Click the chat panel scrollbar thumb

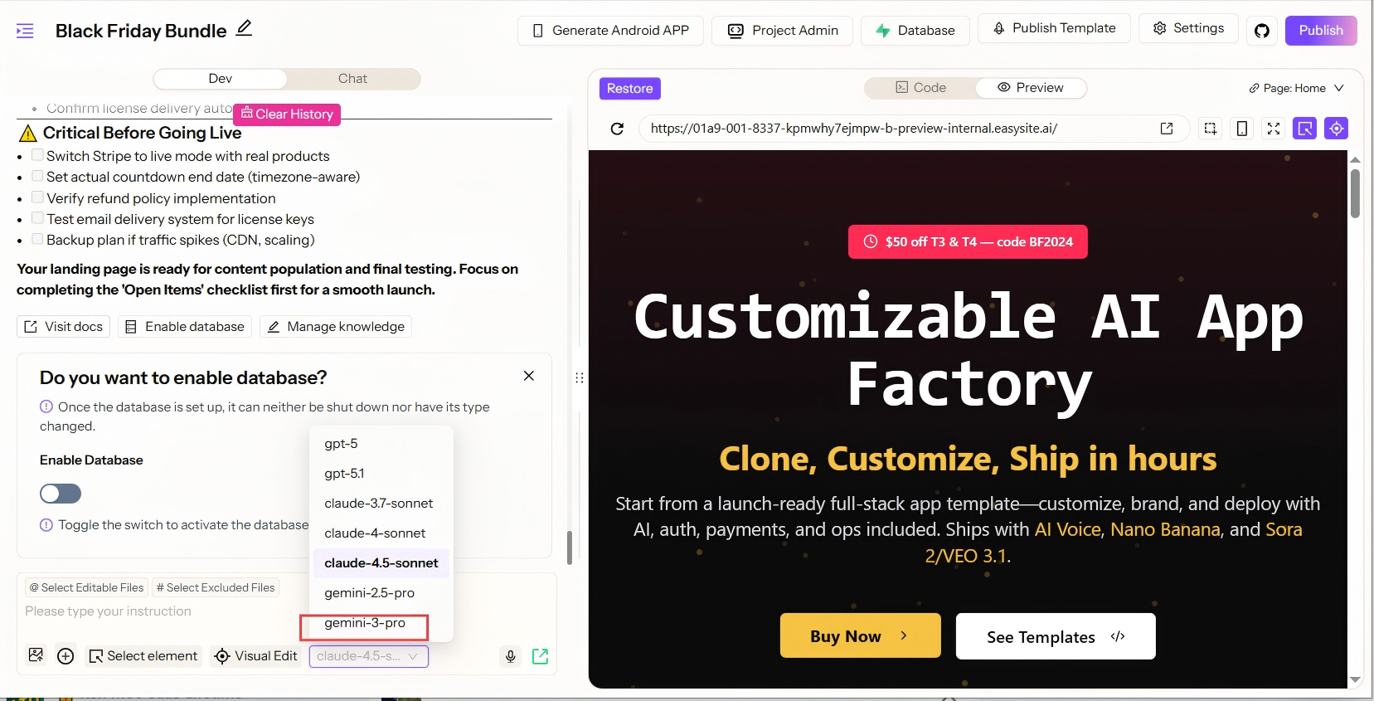click(570, 548)
